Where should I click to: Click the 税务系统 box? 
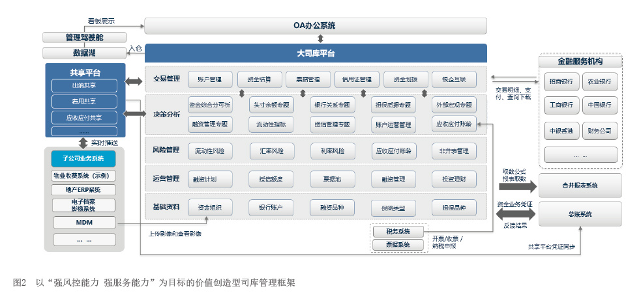[398, 232]
